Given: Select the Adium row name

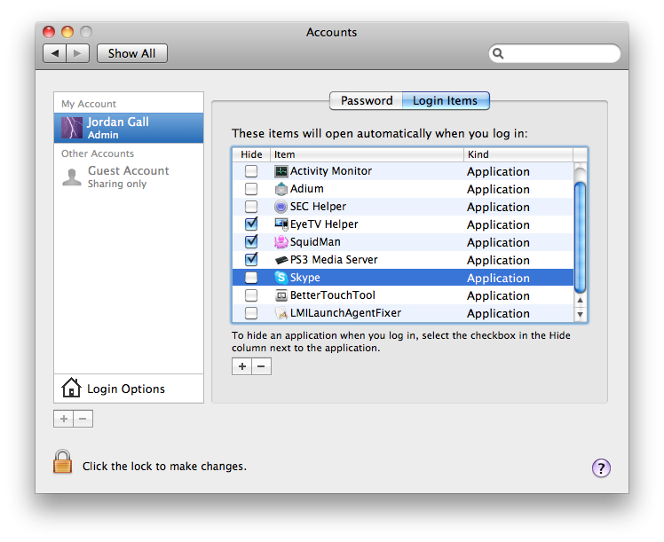Looking at the screenshot, I should (306, 189).
